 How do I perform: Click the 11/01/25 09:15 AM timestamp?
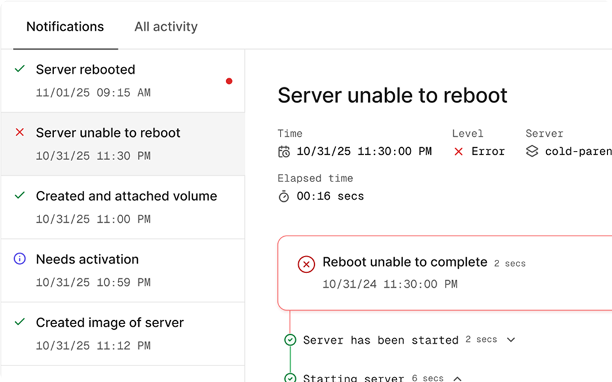(x=93, y=93)
